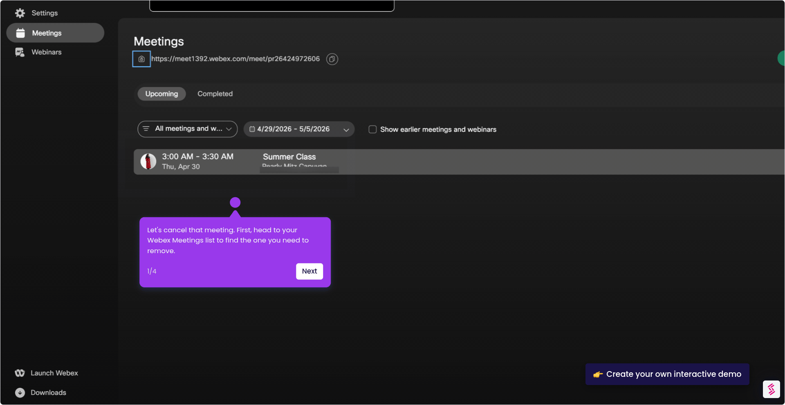Select Launch Webex in the sidebar
785x405 pixels.
click(54, 373)
